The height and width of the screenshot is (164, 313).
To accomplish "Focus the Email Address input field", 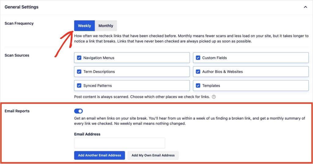I will point(120,143).
